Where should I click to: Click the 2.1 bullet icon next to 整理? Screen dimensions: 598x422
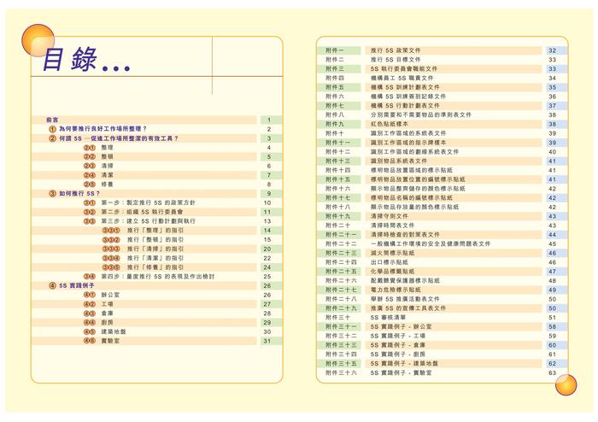89,148
